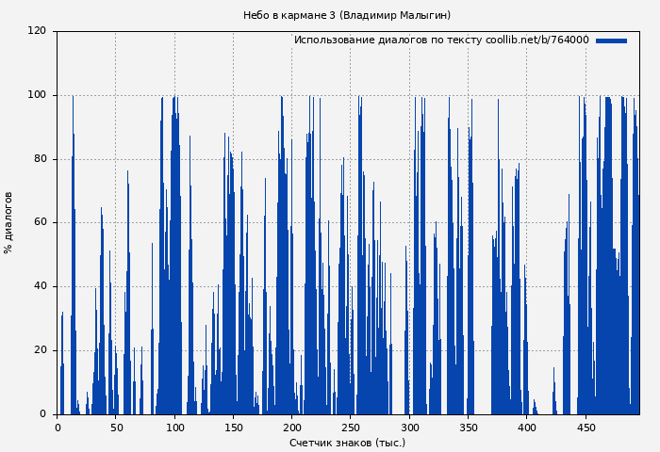Click the x-axis tick label 300

[410, 428]
